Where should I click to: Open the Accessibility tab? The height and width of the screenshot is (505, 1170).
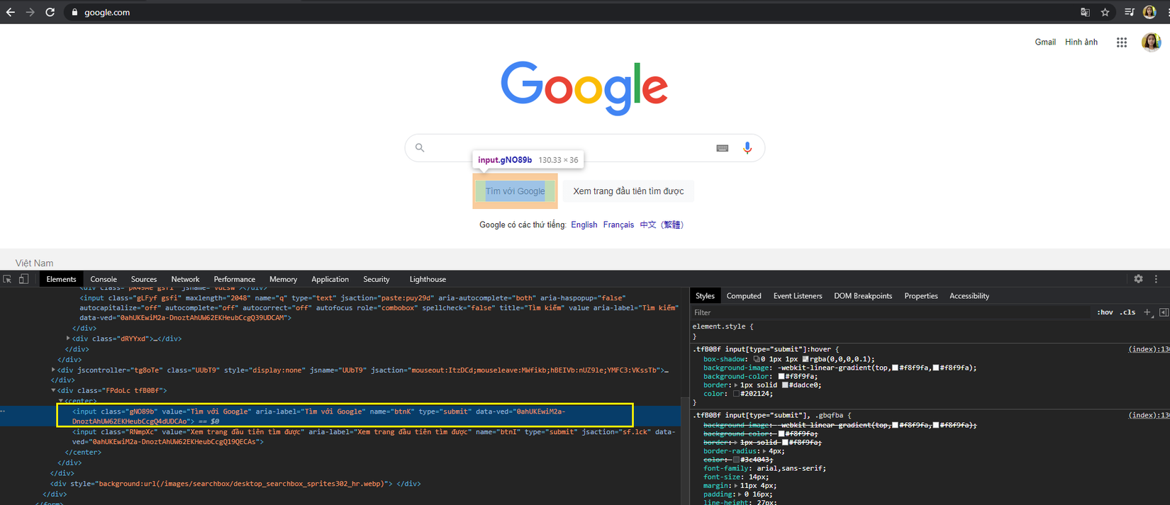(x=969, y=296)
